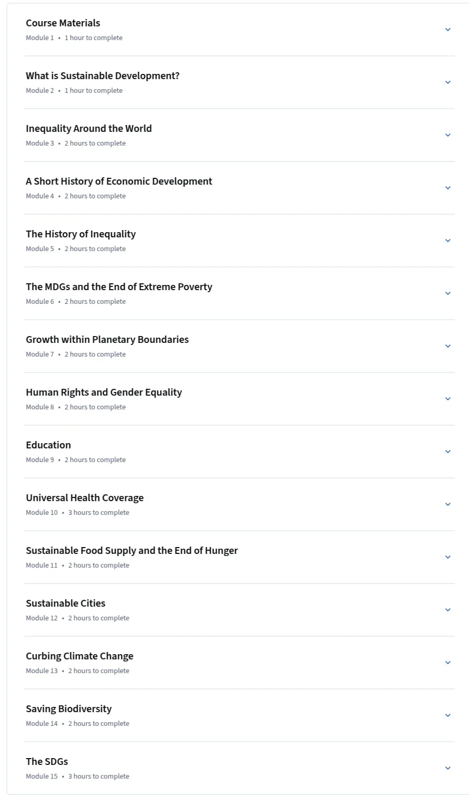469x795 pixels.
Task: Select the Sustainable Cities title
Action: (x=65, y=604)
